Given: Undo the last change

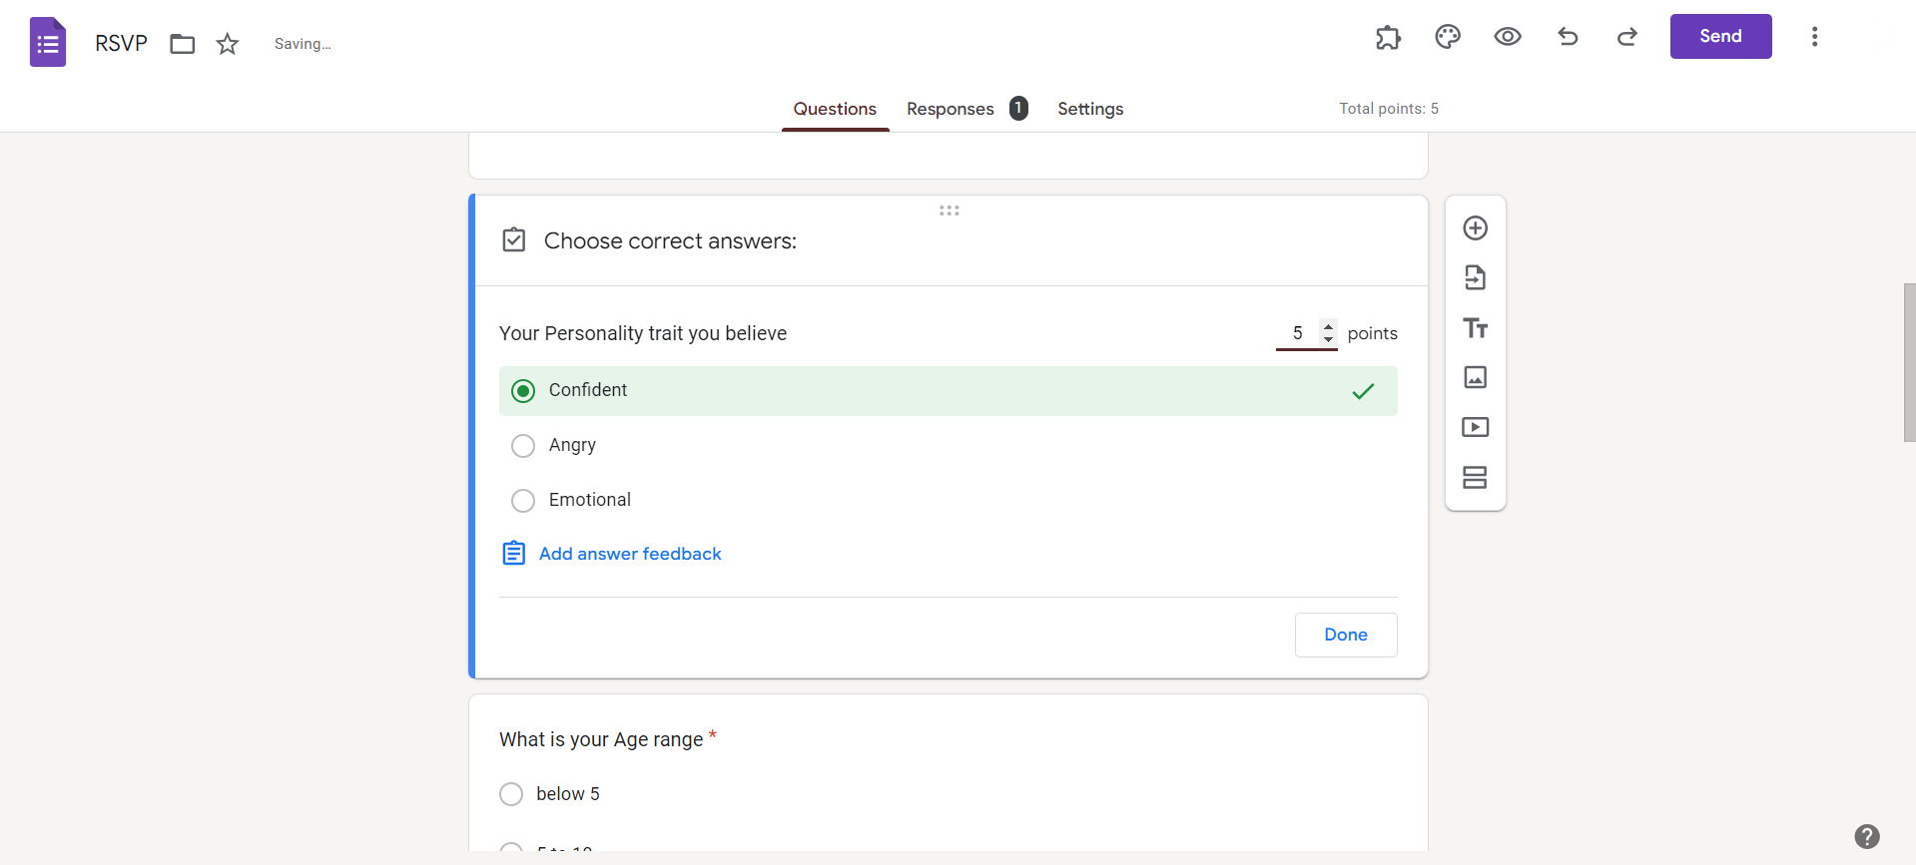Looking at the screenshot, I should click(1568, 37).
